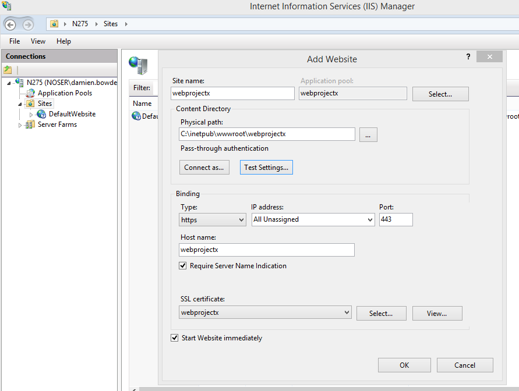Click the DefaultWebsite globe icon in tree
This screenshot has height=391, width=519.
[x=41, y=114]
